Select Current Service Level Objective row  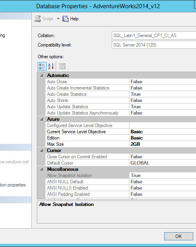pos(121,132)
